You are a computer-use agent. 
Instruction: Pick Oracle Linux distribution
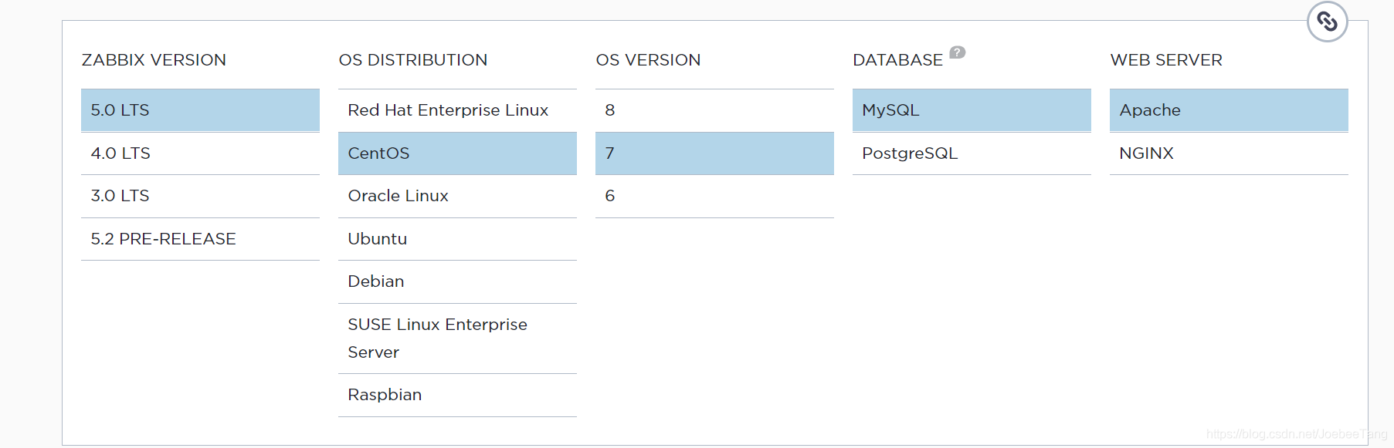457,196
